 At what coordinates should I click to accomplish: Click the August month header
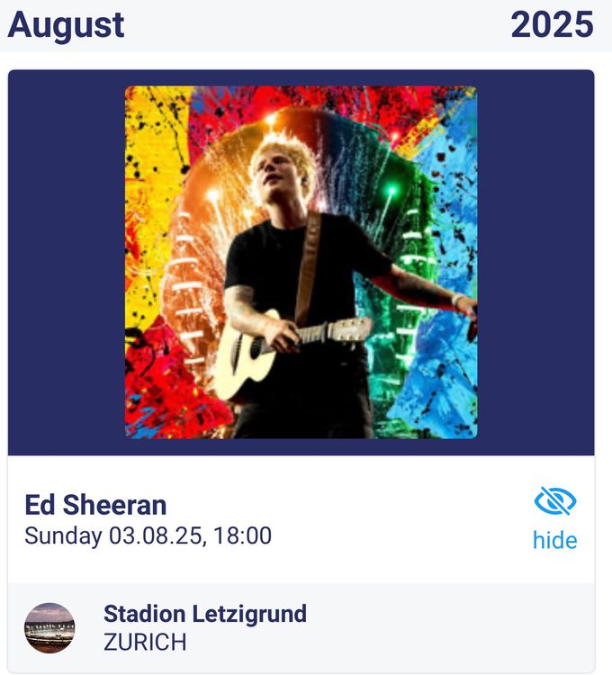pos(66,25)
